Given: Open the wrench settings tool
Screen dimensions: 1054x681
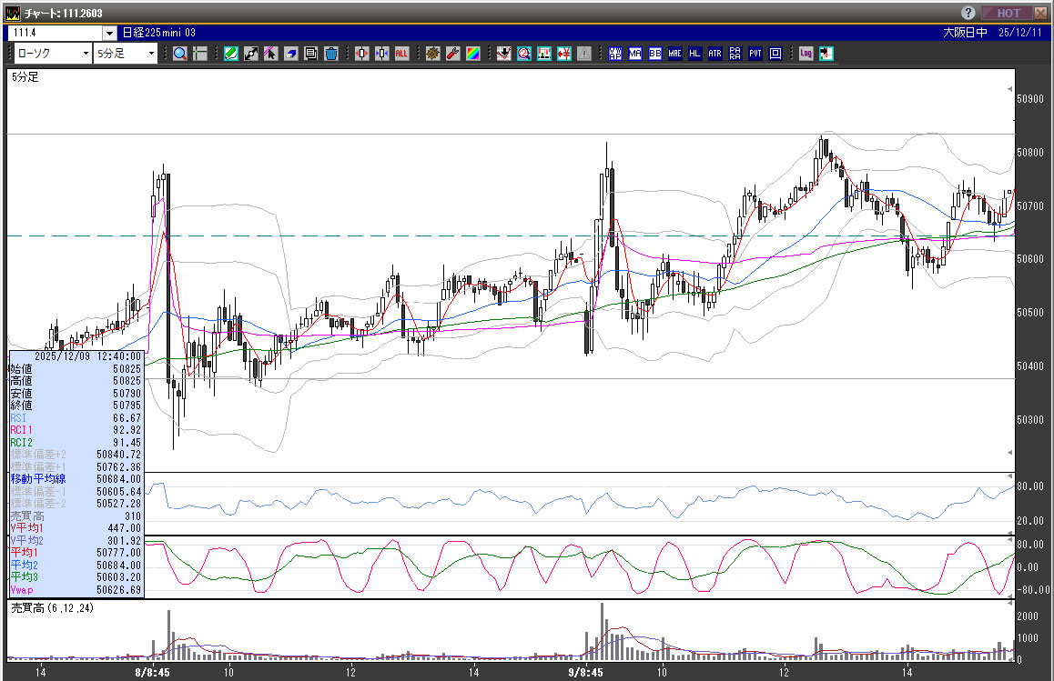Looking at the screenshot, I should tap(452, 54).
